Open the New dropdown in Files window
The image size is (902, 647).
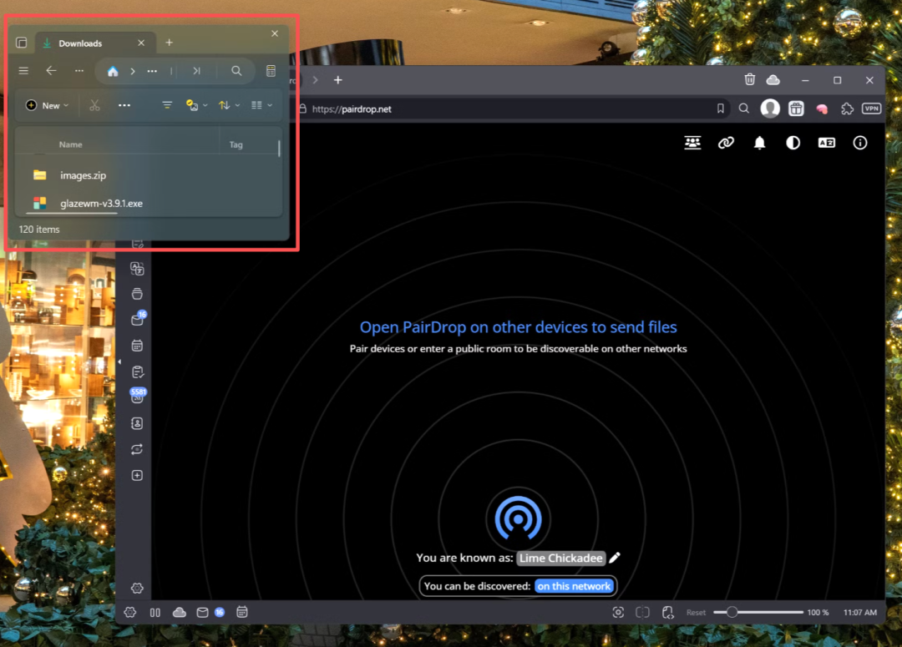point(47,105)
